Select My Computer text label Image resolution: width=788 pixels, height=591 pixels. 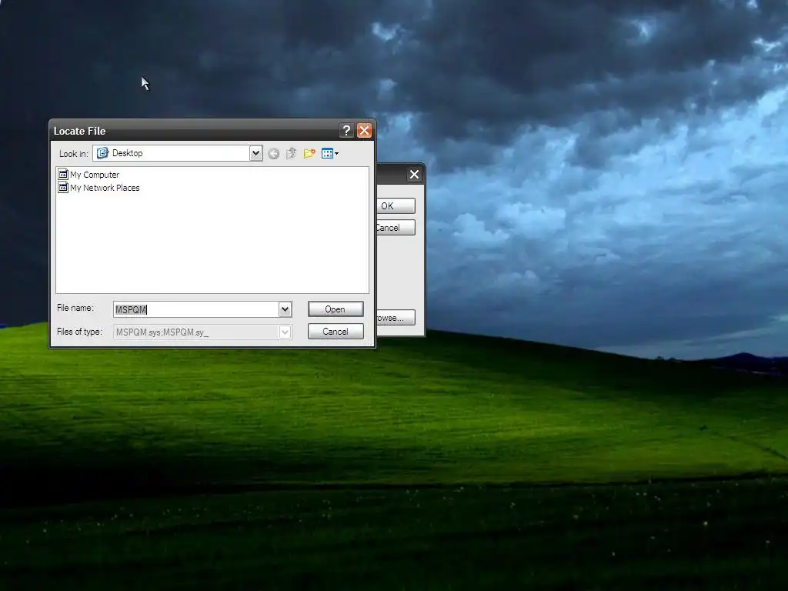[95, 175]
